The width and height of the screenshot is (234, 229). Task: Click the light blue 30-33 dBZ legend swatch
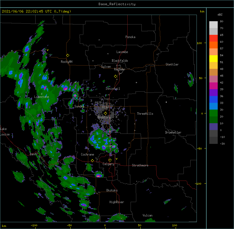(213, 106)
